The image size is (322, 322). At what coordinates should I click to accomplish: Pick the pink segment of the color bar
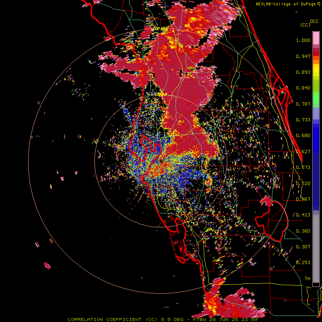click(316, 38)
